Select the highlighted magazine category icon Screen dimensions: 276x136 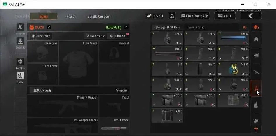pyautogui.click(x=256, y=88)
